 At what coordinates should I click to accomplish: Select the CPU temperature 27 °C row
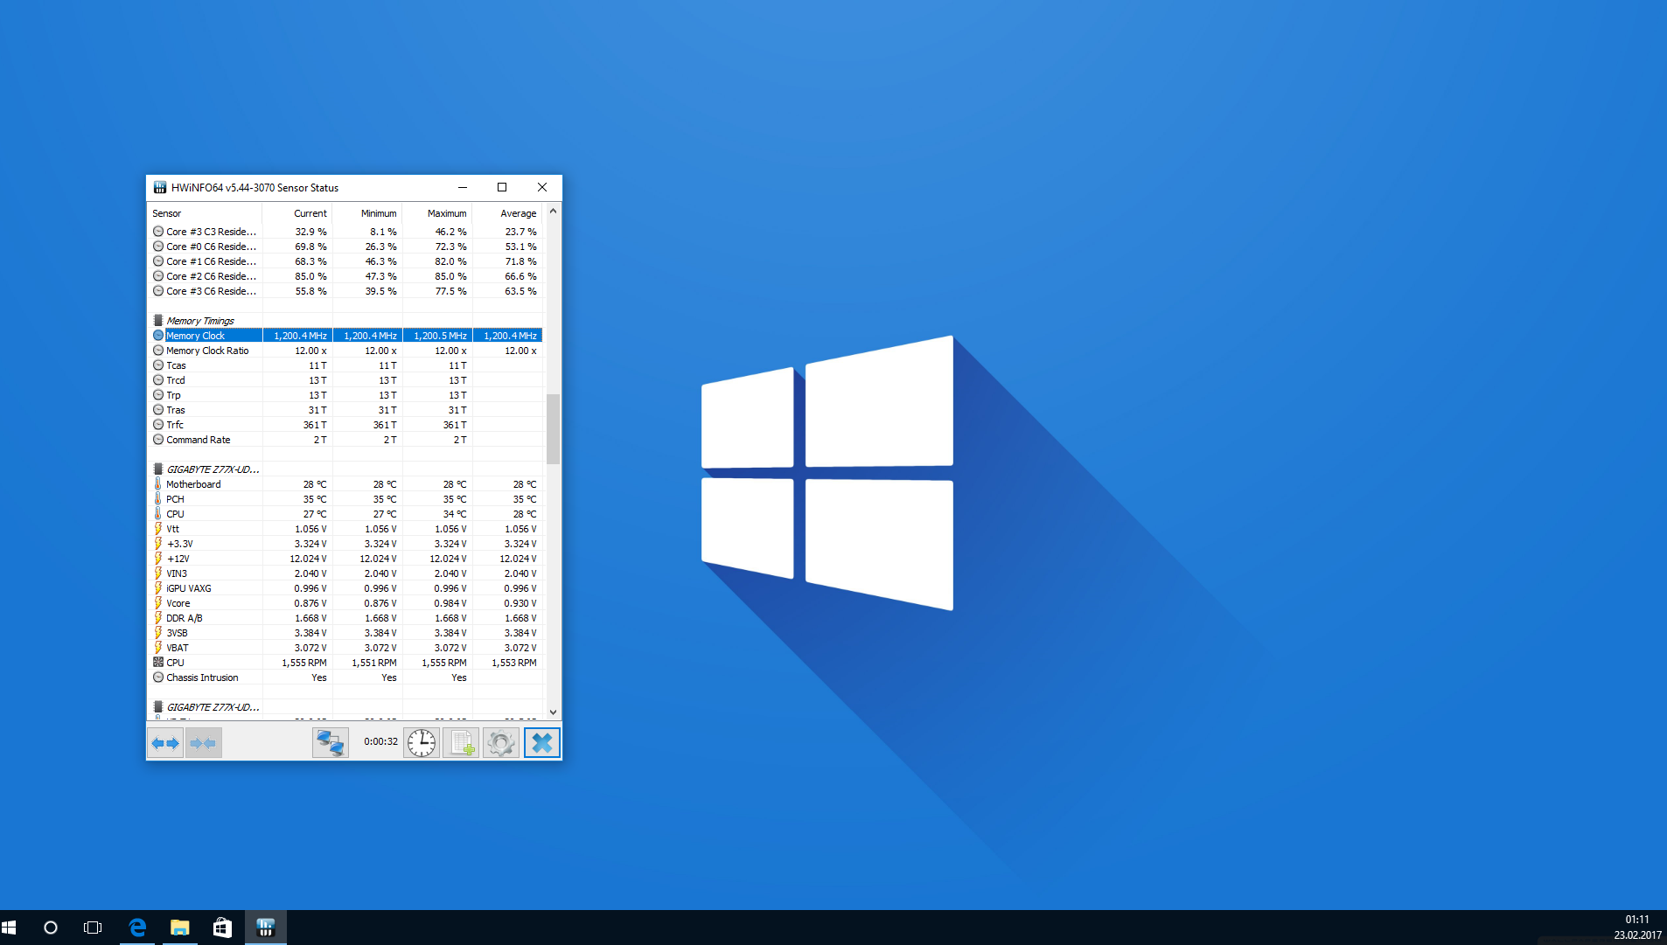345,514
